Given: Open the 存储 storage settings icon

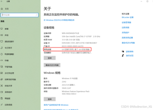Looking at the screenshot, I should coord(2,60).
